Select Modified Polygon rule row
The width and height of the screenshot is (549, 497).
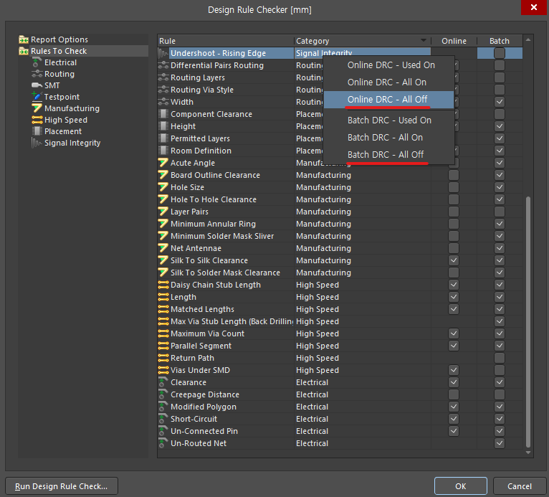[340, 407]
